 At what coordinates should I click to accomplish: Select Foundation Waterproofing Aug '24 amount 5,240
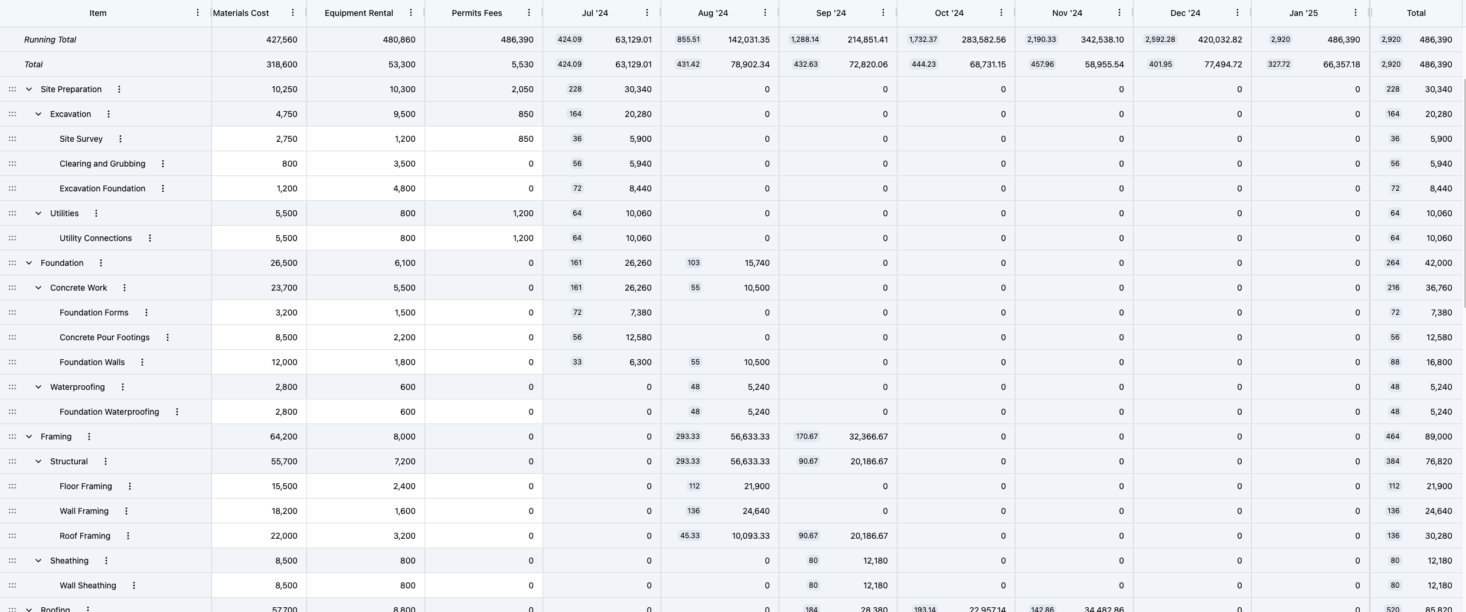[x=758, y=412]
